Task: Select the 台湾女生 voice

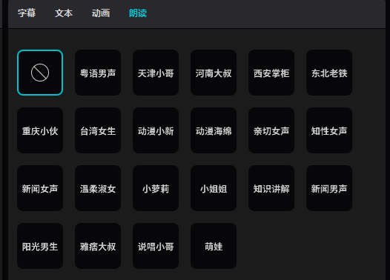Action: click(98, 130)
